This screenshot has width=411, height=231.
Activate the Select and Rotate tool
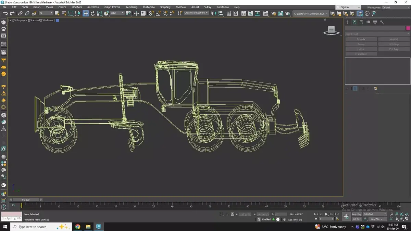pyautogui.click(x=92, y=13)
